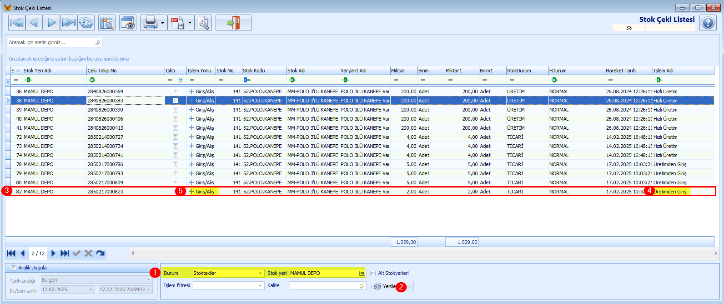Enable the Aralık Uygula checkbox
The image size is (724, 304).
[14, 268]
